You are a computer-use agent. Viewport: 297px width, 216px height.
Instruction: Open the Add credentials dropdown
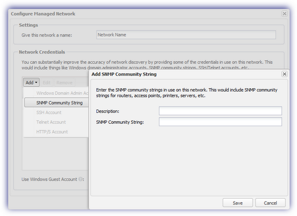point(32,82)
